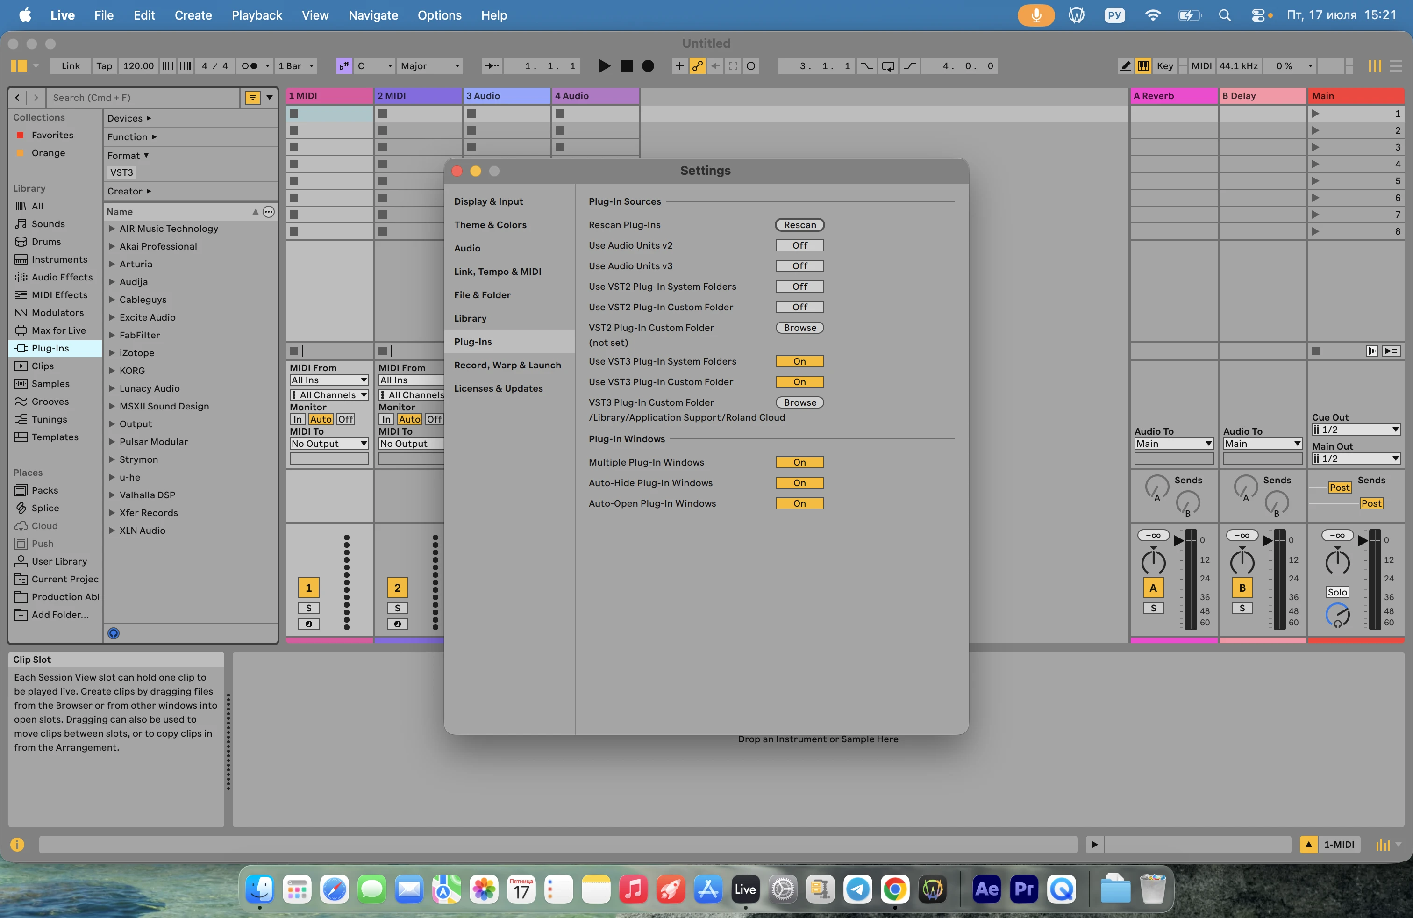Toggle Multiple Plug-In Windows setting
This screenshot has width=1413, height=918.
coord(799,463)
